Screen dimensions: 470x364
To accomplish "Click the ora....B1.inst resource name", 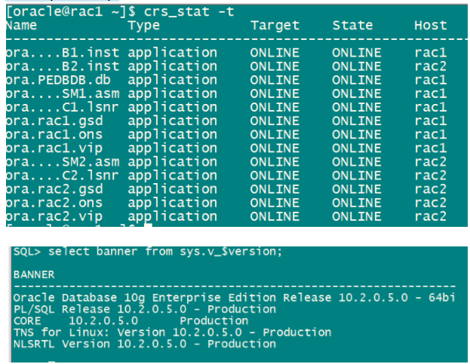I will [x=63, y=53].
